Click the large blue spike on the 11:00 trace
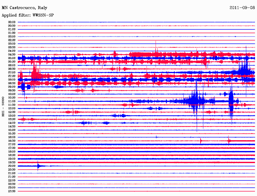 point(196,101)
